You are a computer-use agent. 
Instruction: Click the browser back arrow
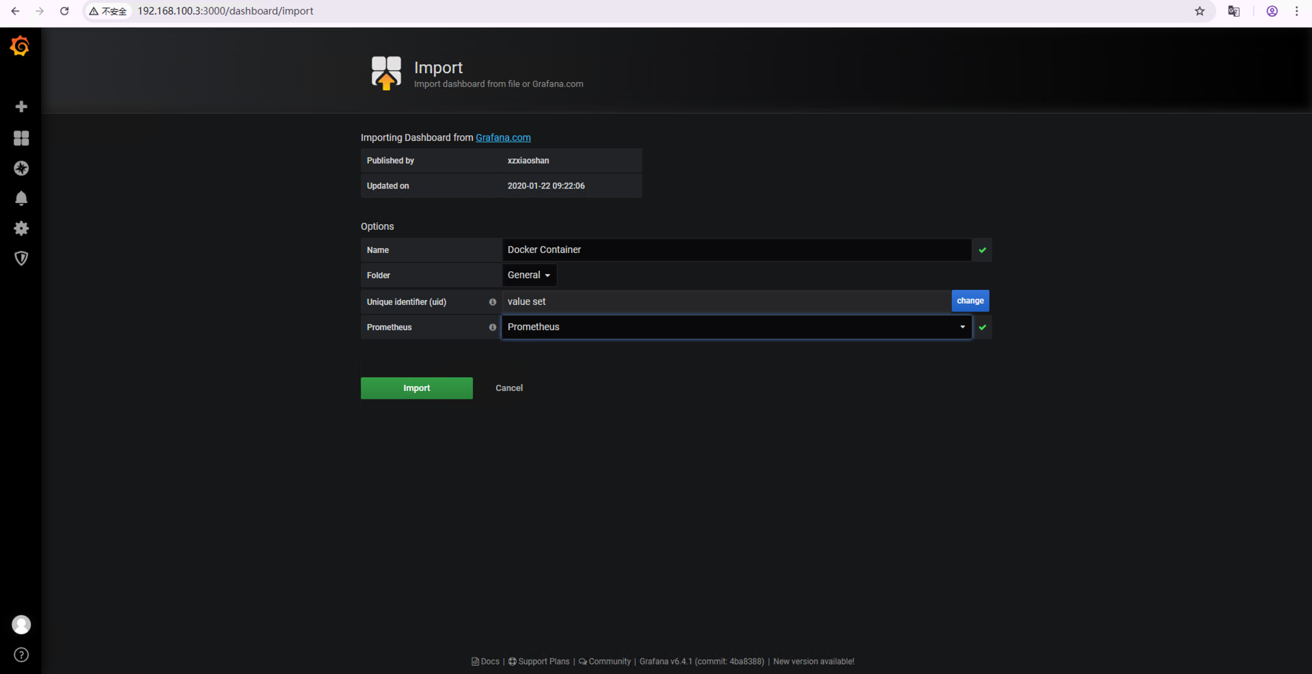pyautogui.click(x=15, y=11)
